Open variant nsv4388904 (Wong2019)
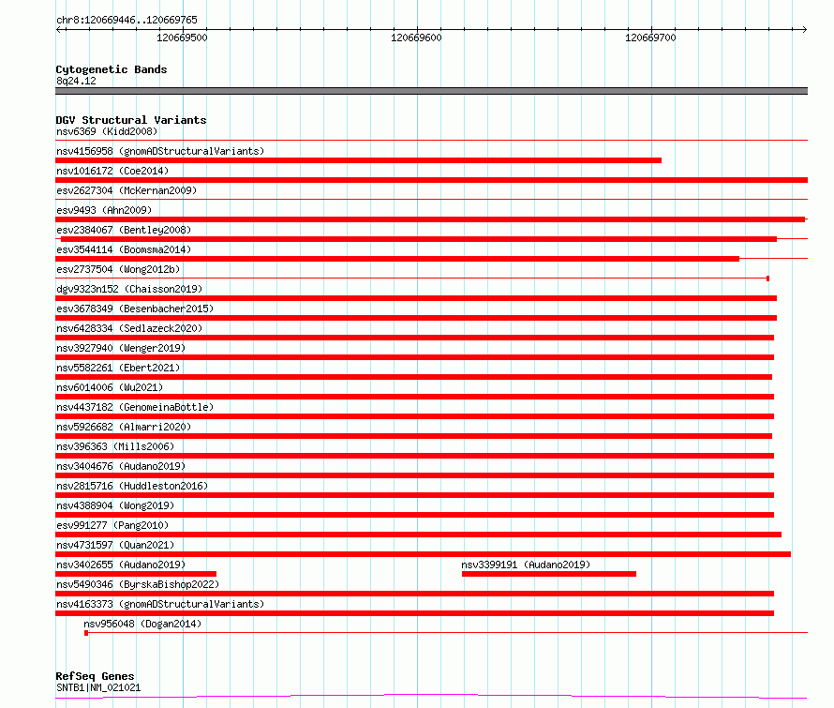This screenshot has width=834, height=708. [115, 505]
